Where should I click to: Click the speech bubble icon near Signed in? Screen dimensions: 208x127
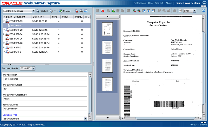click(x=204, y=3)
